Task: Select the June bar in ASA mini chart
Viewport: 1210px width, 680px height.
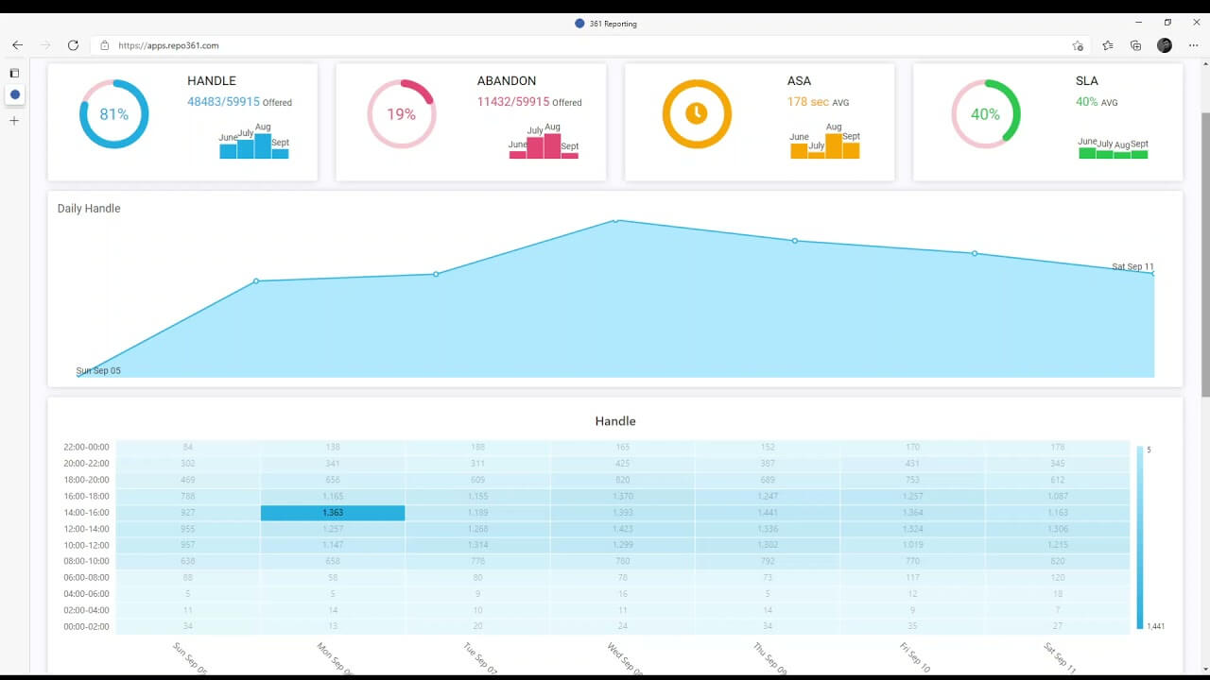Action: 799,151
